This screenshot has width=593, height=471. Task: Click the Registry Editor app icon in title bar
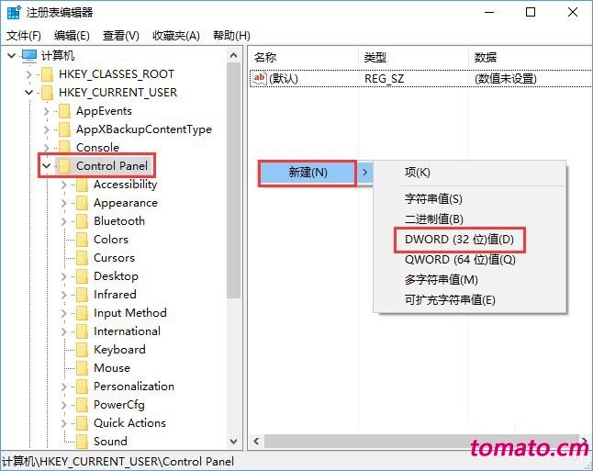(13, 13)
